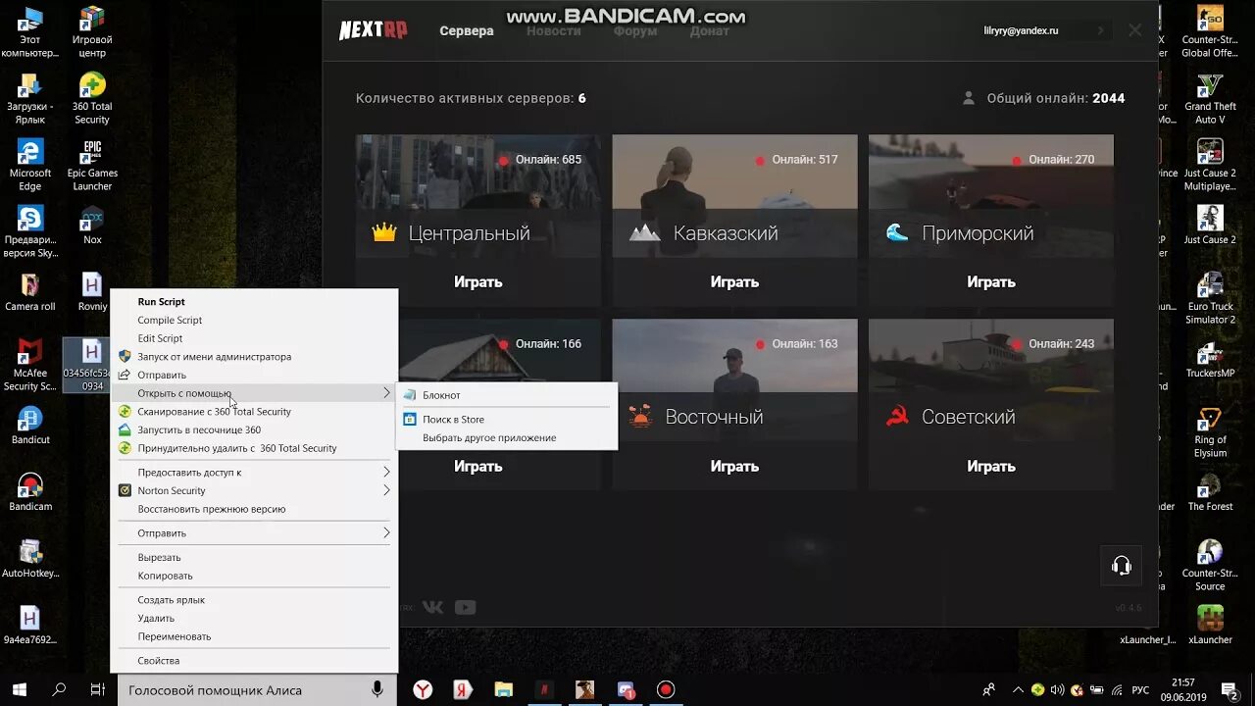The image size is (1255, 706).
Task: Open File Explorer from the taskbar
Action: coord(503,689)
